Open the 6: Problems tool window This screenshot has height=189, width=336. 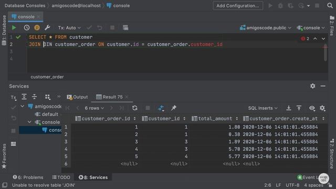(x=28, y=177)
